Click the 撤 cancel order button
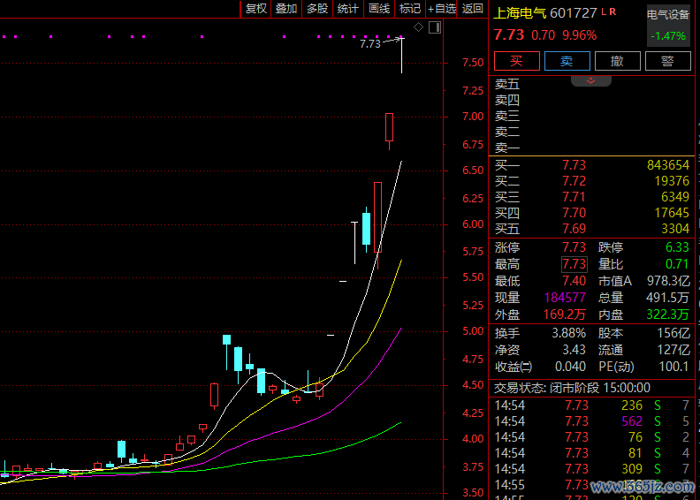The height and width of the screenshot is (500, 700). 618,61
